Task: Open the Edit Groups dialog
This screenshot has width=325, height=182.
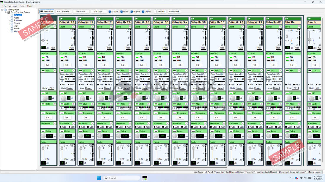Action: click(81, 11)
